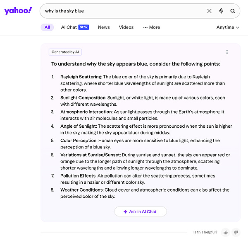The width and height of the screenshot is (248, 238).
Task: Select the All results tab
Action: point(47,27)
